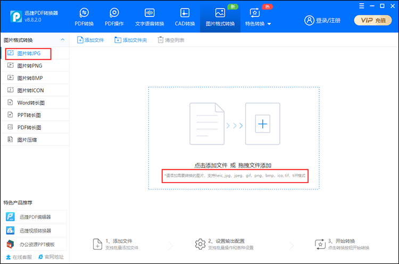The image size is (399, 264).
Task: Click the 图片转JPG item icon
Action: tap(11, 53)
